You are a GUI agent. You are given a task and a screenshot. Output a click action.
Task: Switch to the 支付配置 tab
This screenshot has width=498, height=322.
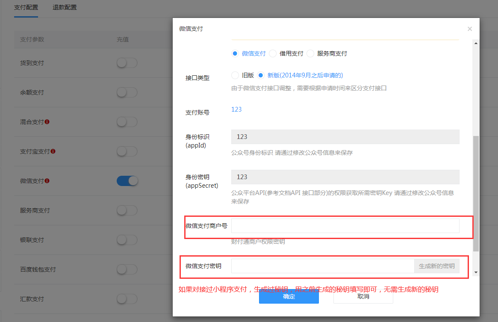click(x=26, y=7)
